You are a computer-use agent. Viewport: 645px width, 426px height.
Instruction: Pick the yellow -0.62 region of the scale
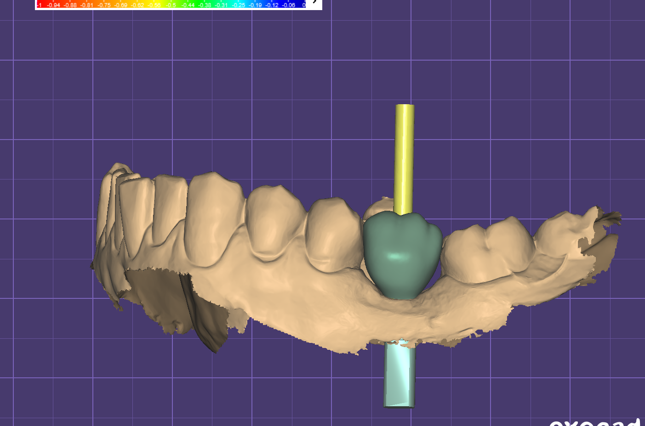tap(137, 5)
